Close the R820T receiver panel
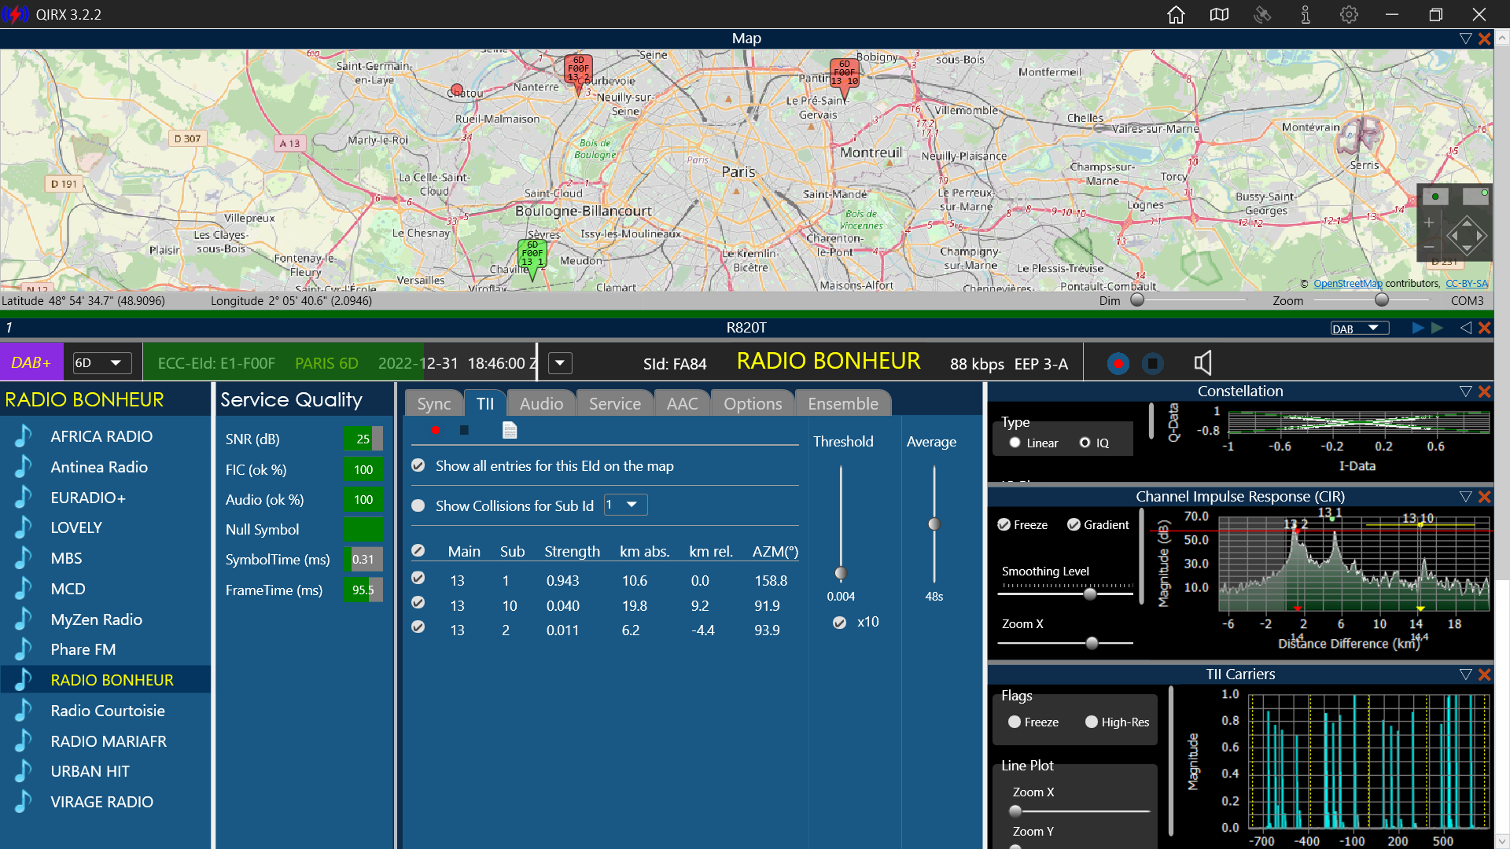The width and height of the screenshot is (1510, 849). coord(1484,328)
